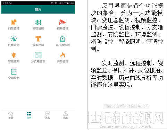Open the 视频监控 camera icon
The image size is (167, 130).
click(x=62, y=22)
